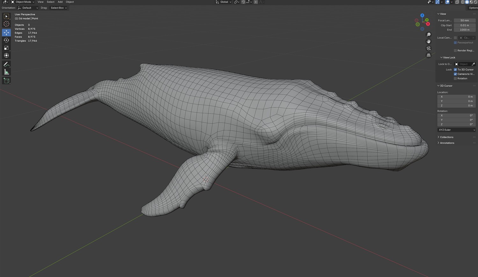Click the Clip Start 0.01 m field

[465, 25]
